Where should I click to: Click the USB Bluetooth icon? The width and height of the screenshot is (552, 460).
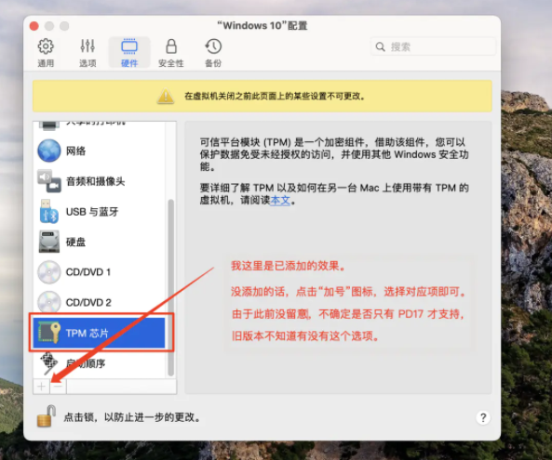click(49, 212)
